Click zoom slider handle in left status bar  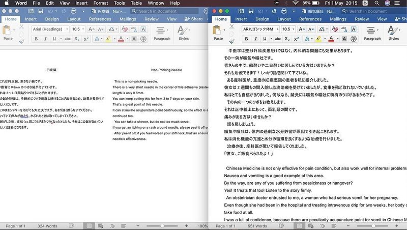pyautogui.click(x=162, y=226)
